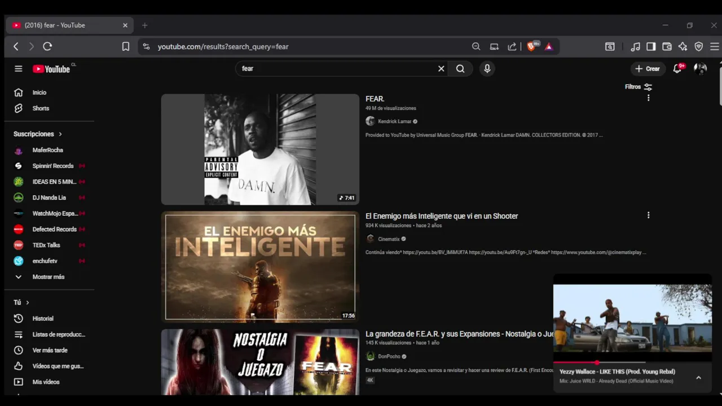The height and width of the screenshot is (406, 722).
Task: Seek on the miniplayer progress bar
Action: (x=632, y=362)
